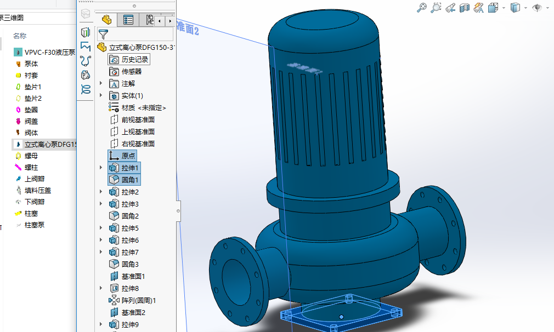Screen dimensions: 554x332
Task: Open the Hide/Show Items dropdown arrow
Action: click(547, 8)
